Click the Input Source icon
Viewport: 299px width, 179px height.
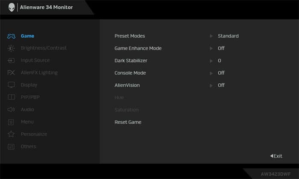pos(12,61)
